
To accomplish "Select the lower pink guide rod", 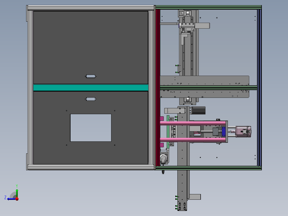I will click(x=193, y=140).
